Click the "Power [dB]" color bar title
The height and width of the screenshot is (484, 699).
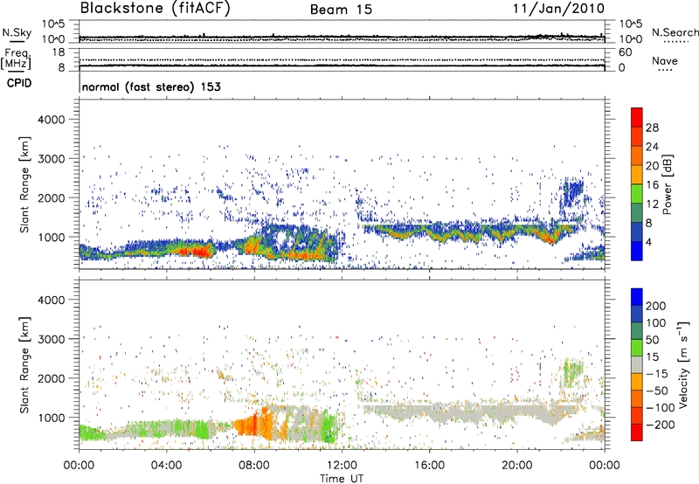pos(668,184)
